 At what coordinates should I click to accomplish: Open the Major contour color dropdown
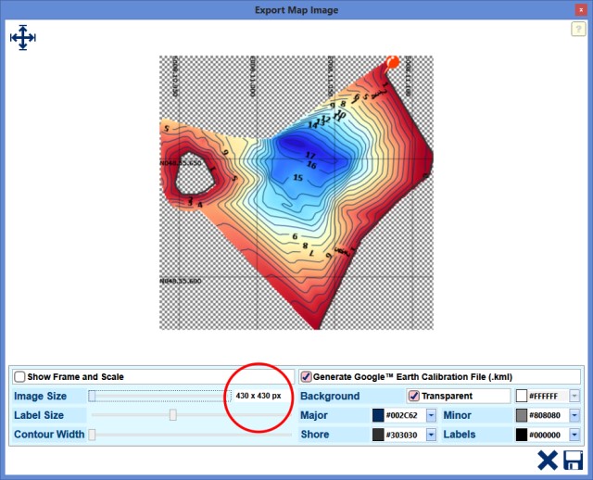point(432,415)
